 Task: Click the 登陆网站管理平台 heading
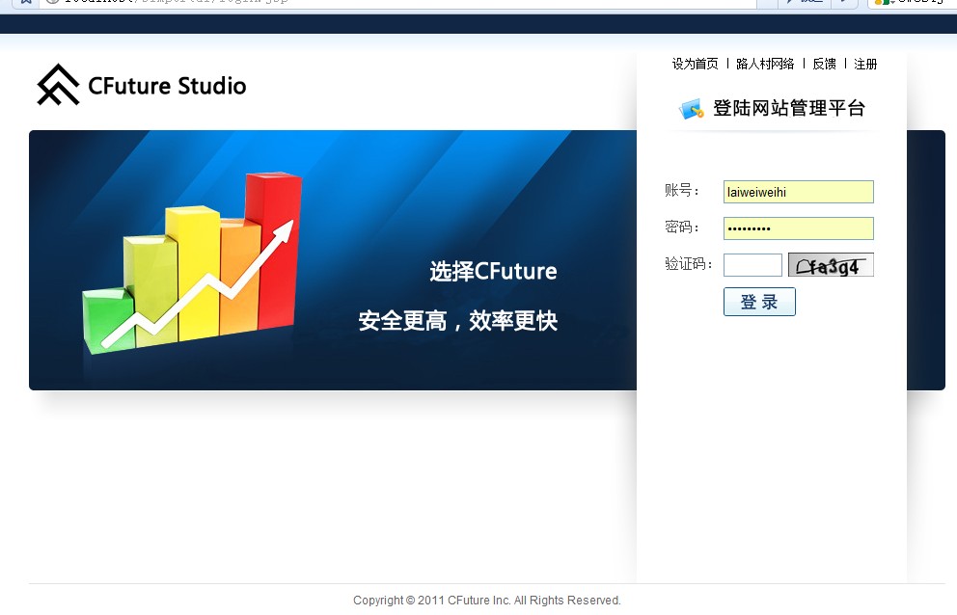tap(789, 109)
